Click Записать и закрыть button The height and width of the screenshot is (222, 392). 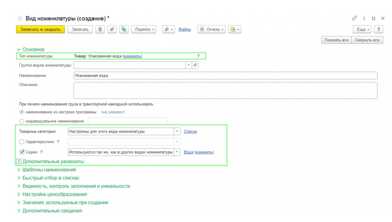pyautogui.click(x=40, y=29)
